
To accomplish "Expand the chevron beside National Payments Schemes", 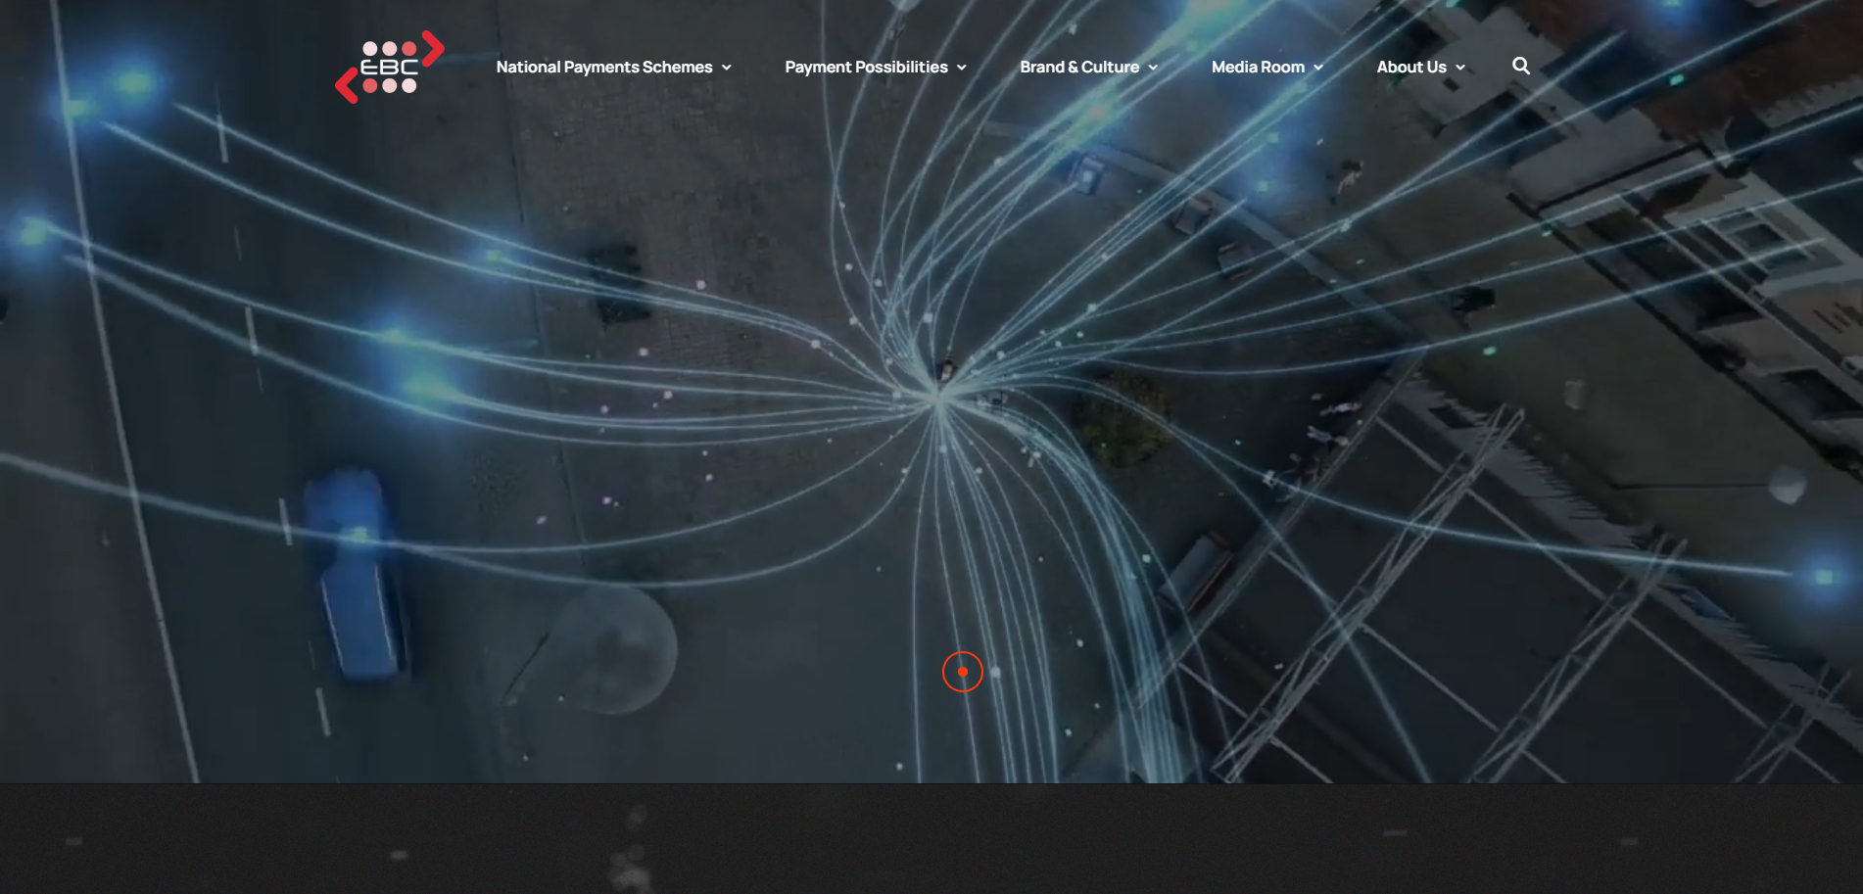I will coord(727,68).
